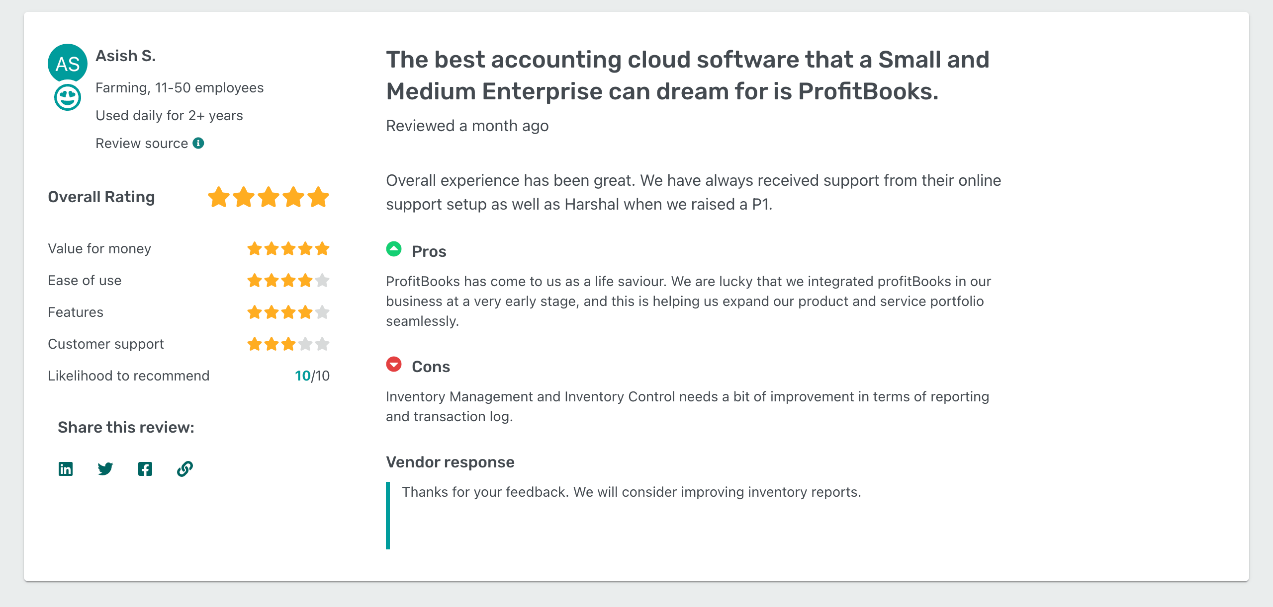The height and width of the screenshot is (607, 1273).
Task: Copy the review link using the chain icon
Action: [184, 468]
